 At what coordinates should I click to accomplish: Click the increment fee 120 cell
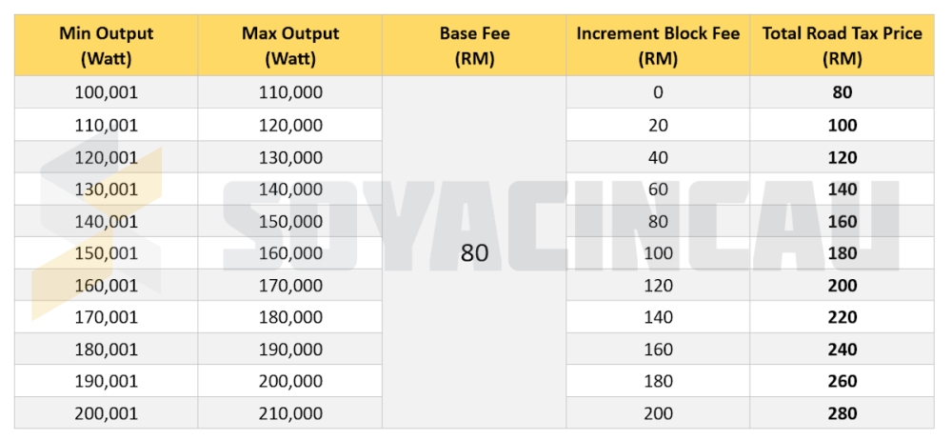tap(658, 285)
